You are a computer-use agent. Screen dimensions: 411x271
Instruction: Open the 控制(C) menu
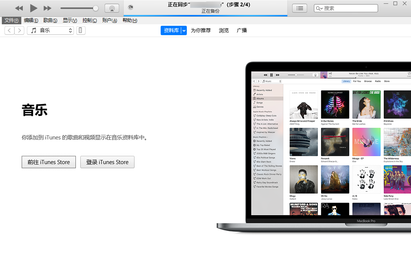pos(89,20)
